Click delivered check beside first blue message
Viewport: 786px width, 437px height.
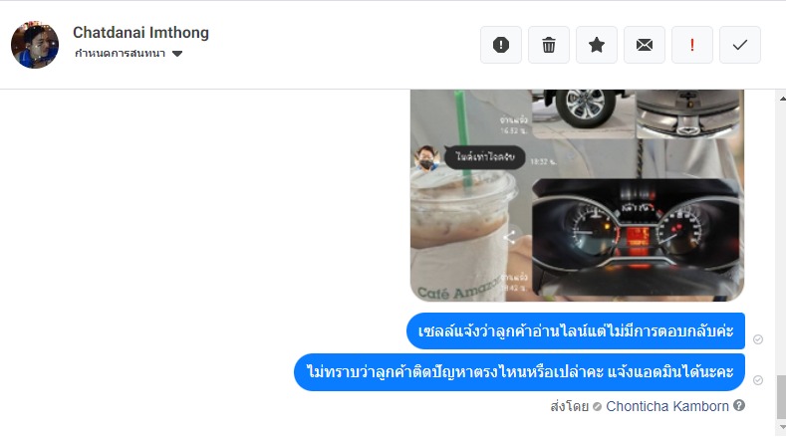(758, 339)
